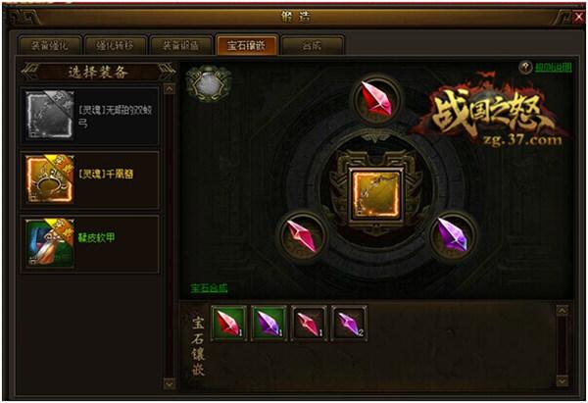The width and height of the screenshot is (588, 403).
Task: Pick the third inventory gem, the pink one
Action: 309,323
